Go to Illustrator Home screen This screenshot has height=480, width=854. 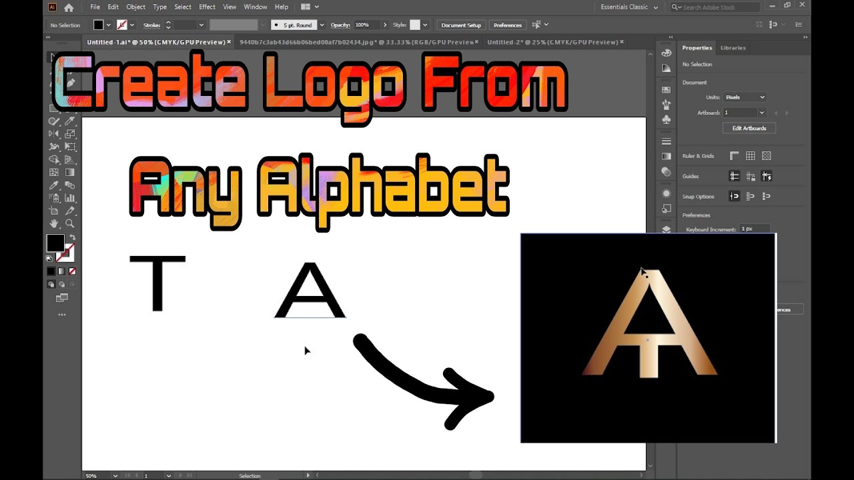(69, 7)
